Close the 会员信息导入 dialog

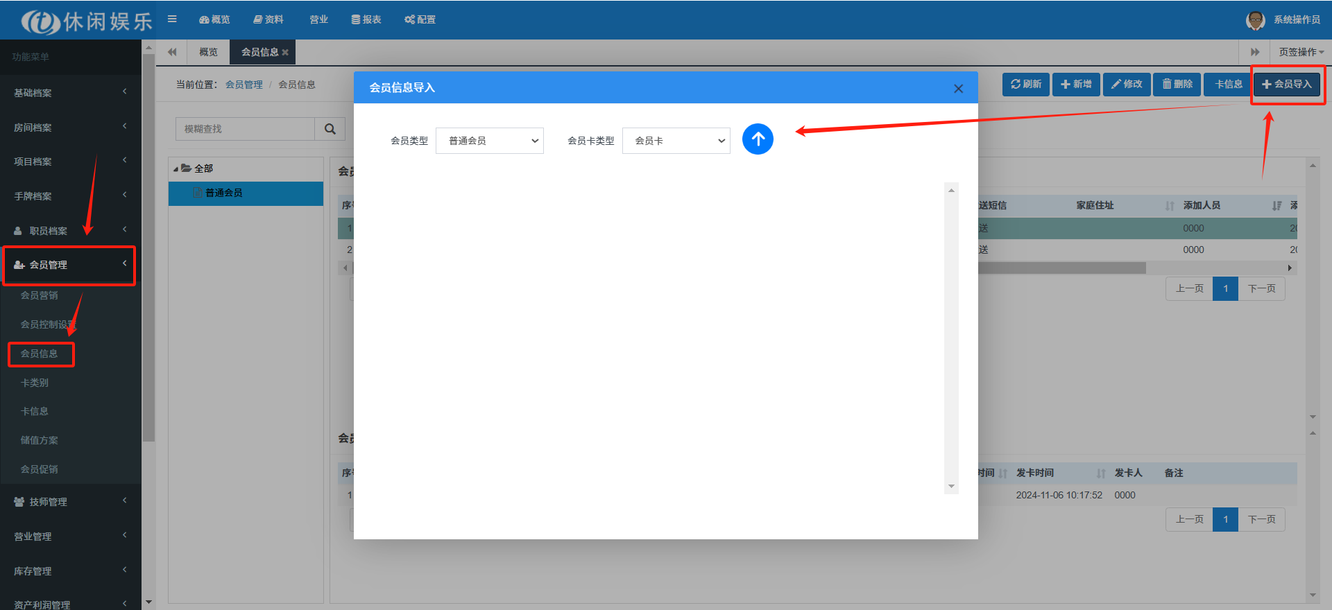coord(958,89)
